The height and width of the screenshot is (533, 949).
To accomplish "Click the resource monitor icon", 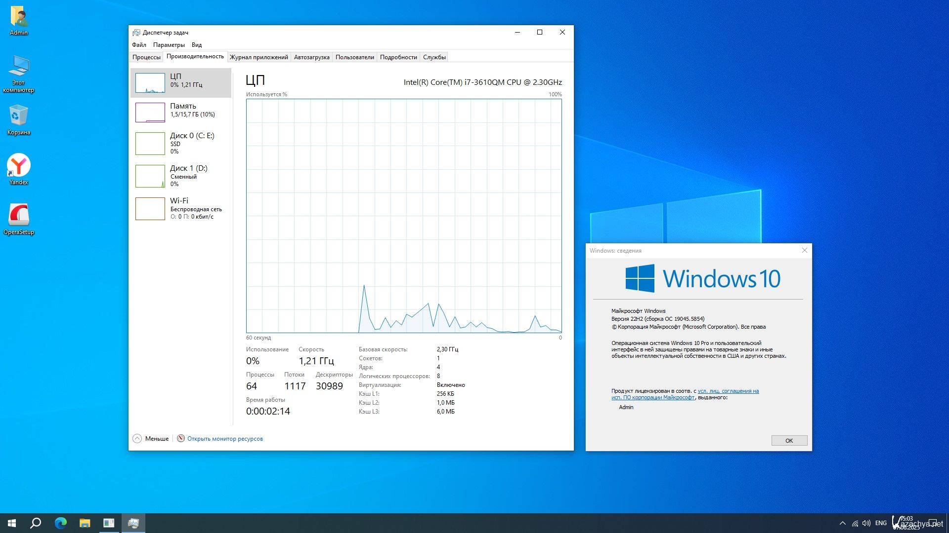I will pyautogui.click(x=181, y=439).
